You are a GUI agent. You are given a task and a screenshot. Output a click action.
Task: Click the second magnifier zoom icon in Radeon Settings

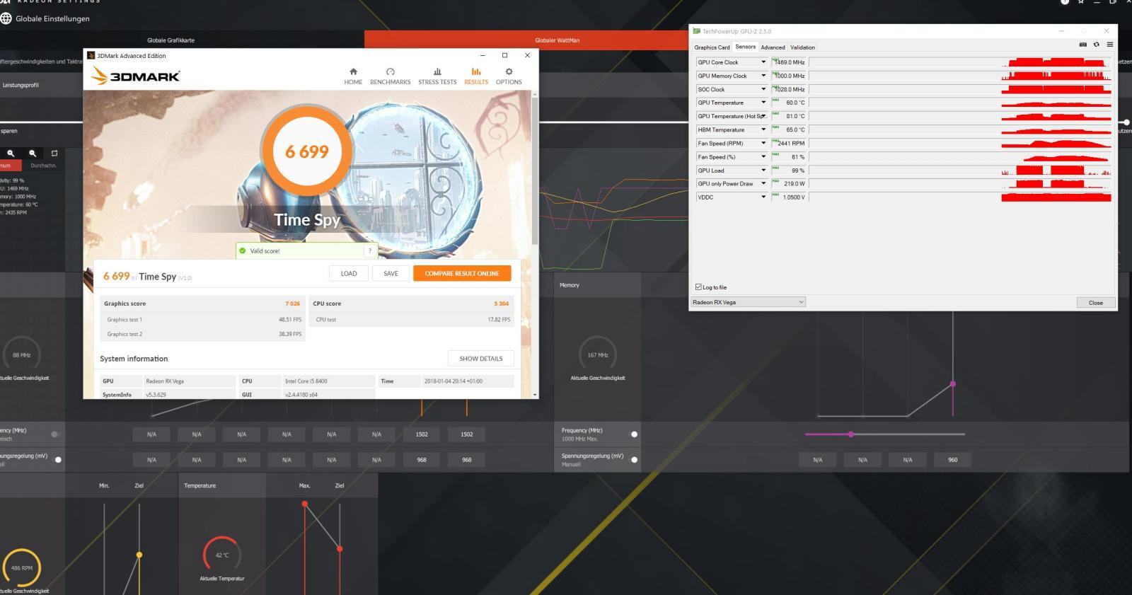[x=33, y=153]
